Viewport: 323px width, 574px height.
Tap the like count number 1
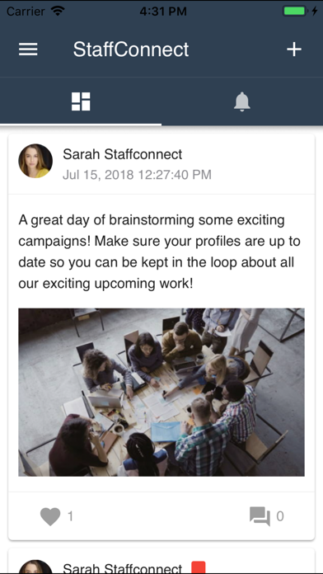point(70,516)
